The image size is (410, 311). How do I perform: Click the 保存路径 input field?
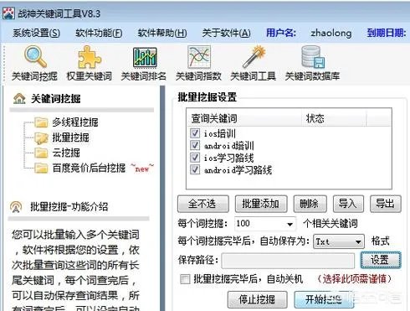tap(288, 261)
